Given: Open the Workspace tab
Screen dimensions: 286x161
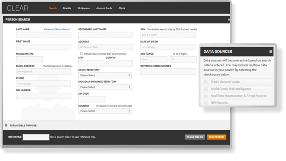Looking at the screenshot, I should [x=83, y=8].
